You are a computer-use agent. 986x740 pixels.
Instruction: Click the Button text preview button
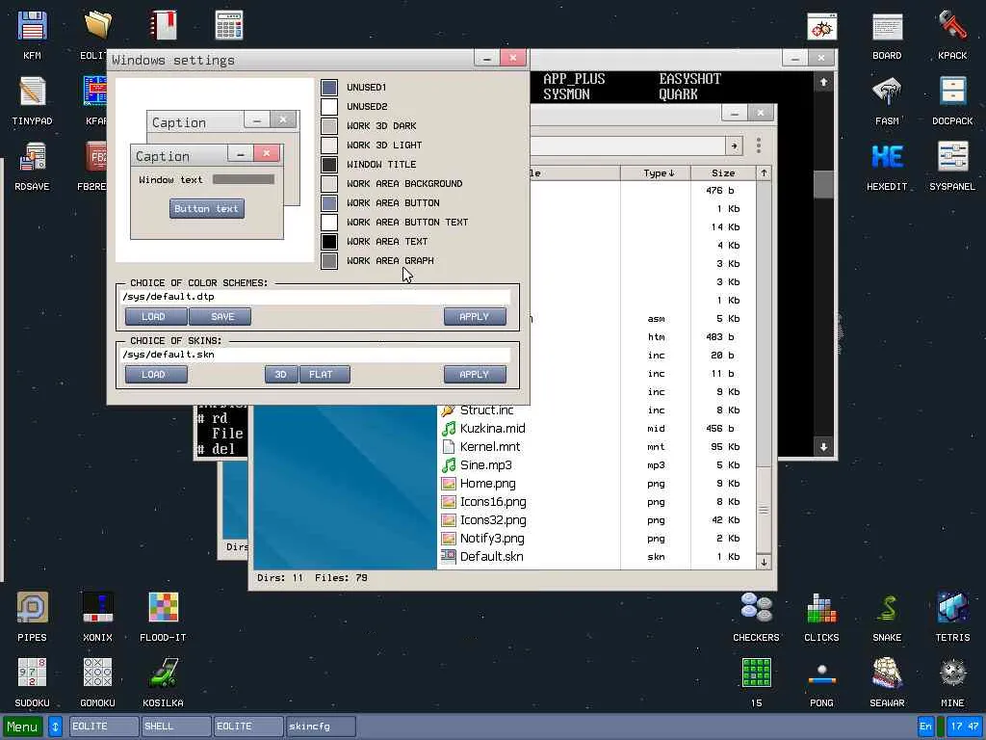207,209
